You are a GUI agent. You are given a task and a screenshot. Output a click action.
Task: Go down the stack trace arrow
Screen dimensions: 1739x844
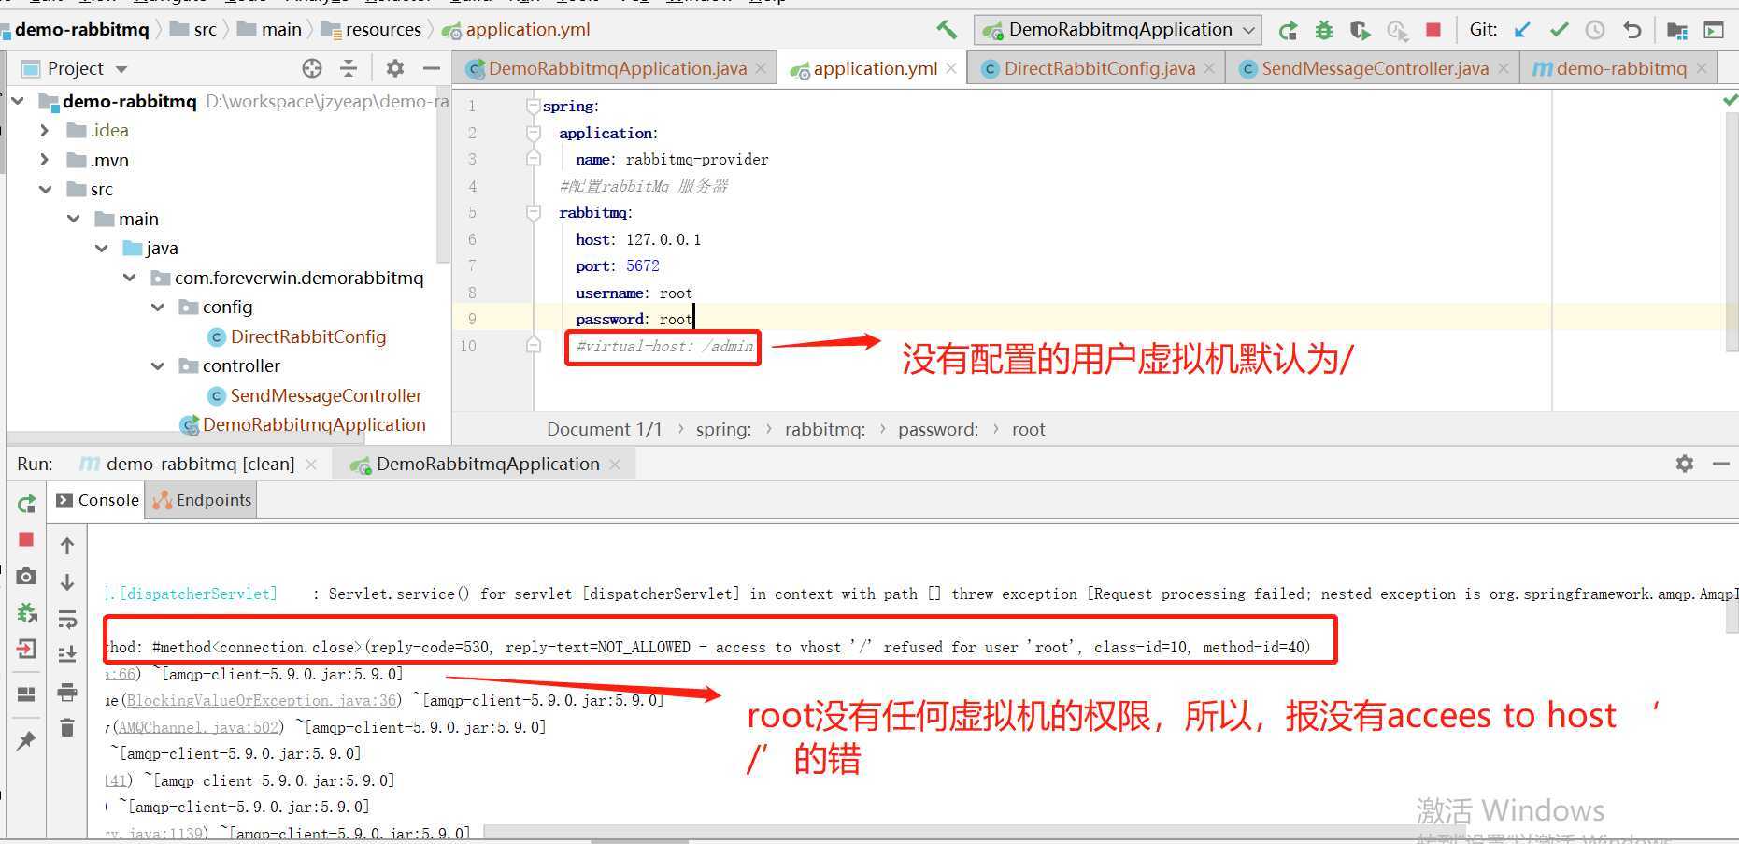[67, 581]
